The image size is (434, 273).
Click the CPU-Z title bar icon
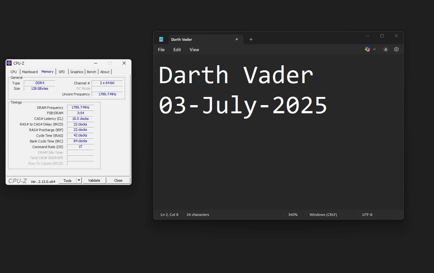coord(9,63)
